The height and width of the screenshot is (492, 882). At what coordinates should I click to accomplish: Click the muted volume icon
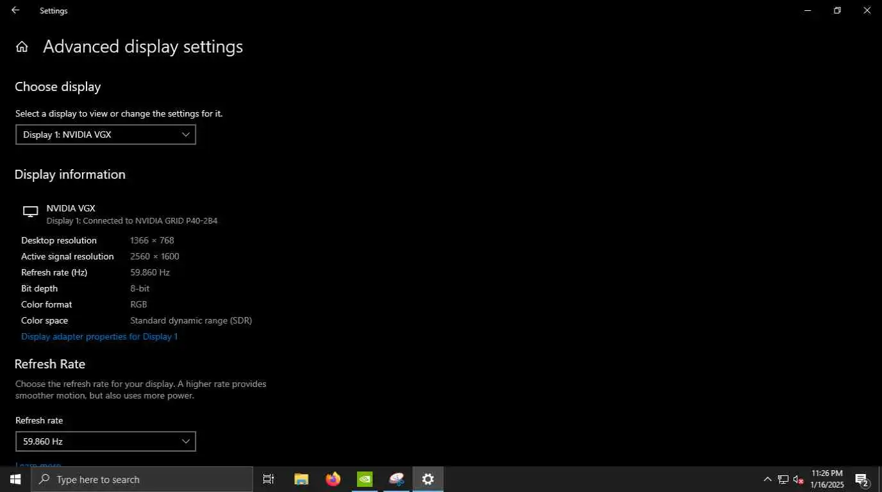coord(799,479)
